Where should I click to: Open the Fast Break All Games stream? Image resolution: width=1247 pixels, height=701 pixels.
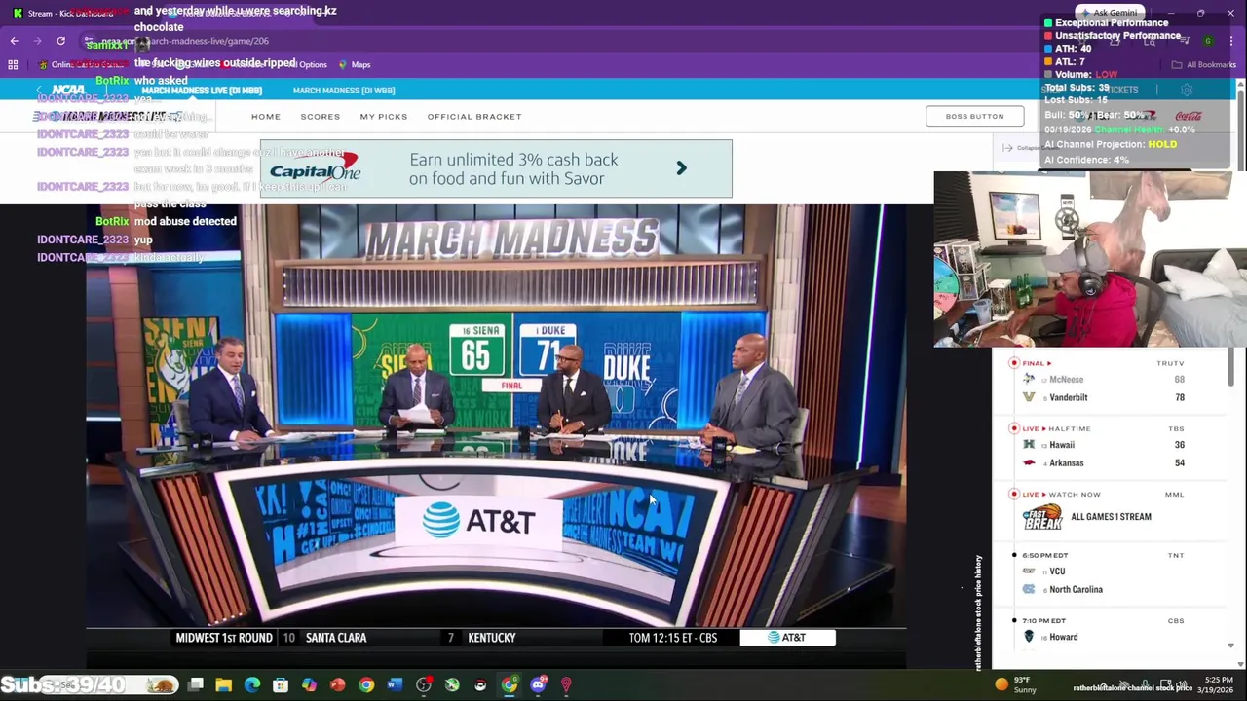pos(1109,510)
